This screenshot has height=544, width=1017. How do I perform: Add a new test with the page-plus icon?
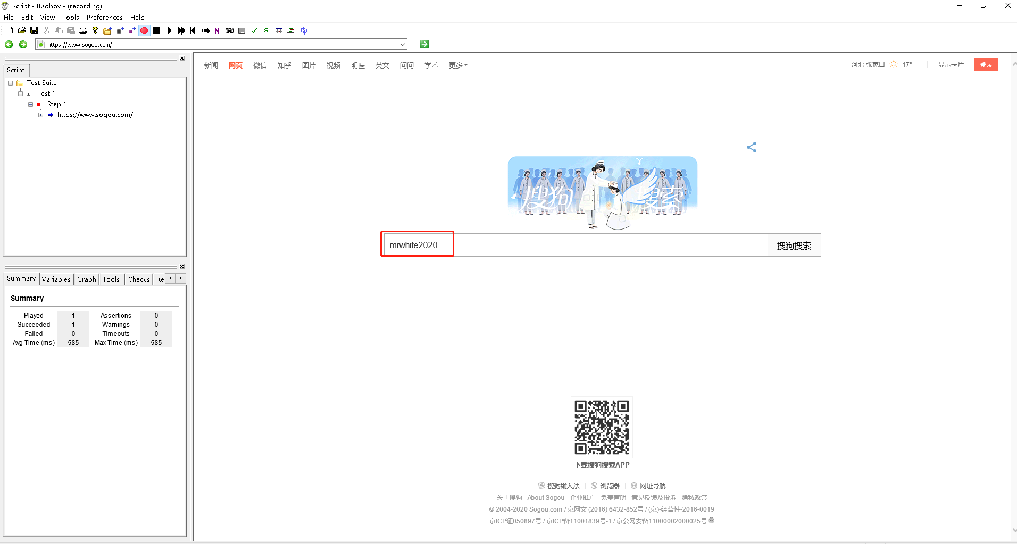120,30
